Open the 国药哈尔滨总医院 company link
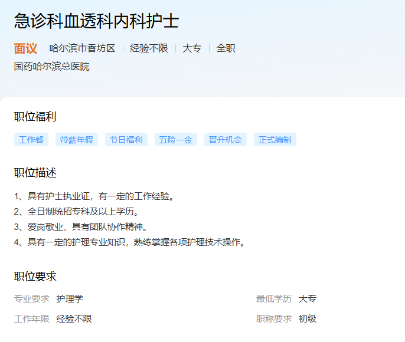 (52, 67)
